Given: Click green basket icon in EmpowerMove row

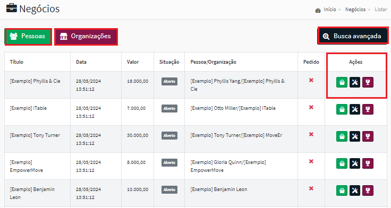Looking at the screenshot, I should pyautogui.click(x=342, y=163).
